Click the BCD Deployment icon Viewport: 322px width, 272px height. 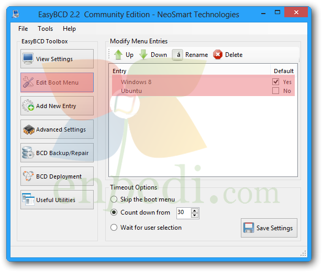pos(28,176)
